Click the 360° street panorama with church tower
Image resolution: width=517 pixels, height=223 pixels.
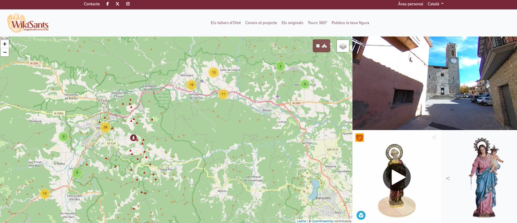point(435,83)
